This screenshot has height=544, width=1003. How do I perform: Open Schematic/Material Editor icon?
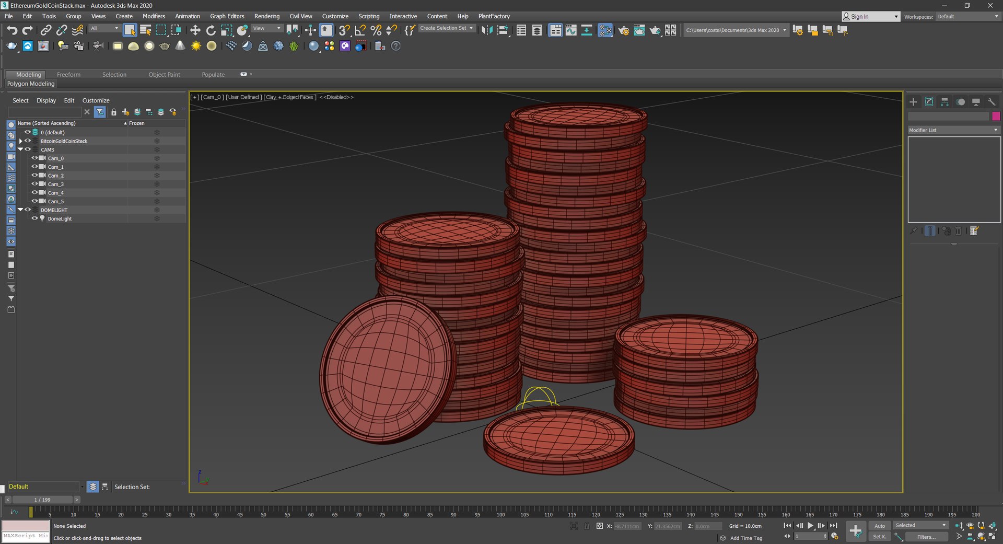pos(605,30)
